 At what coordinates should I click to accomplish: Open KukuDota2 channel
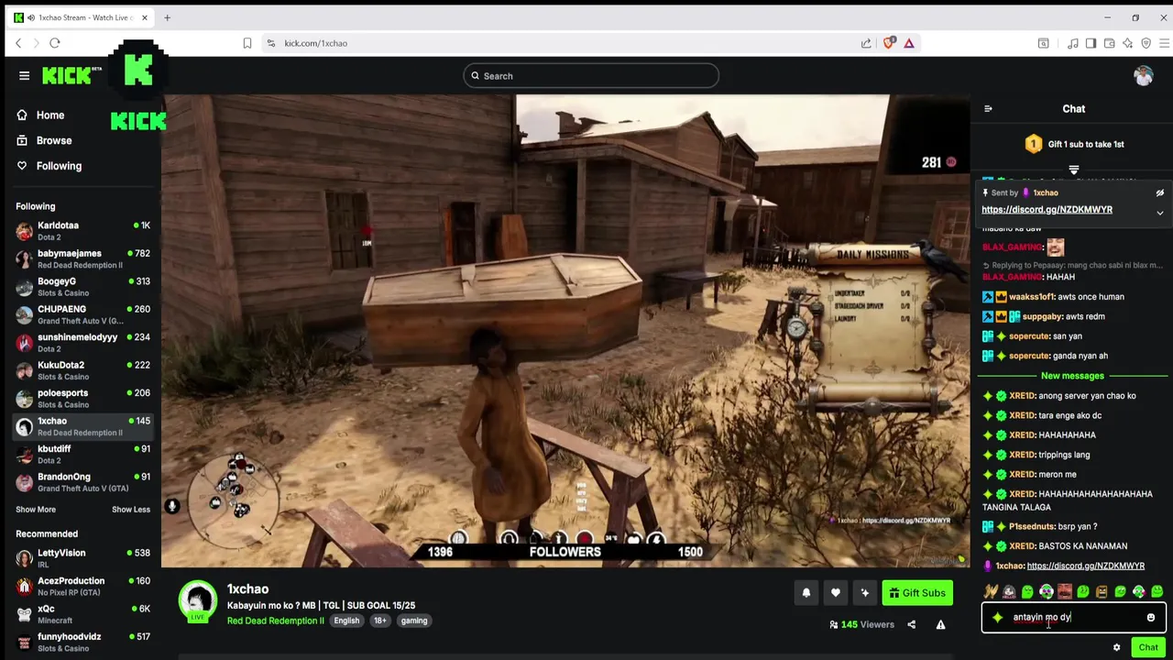coord(82,370)
